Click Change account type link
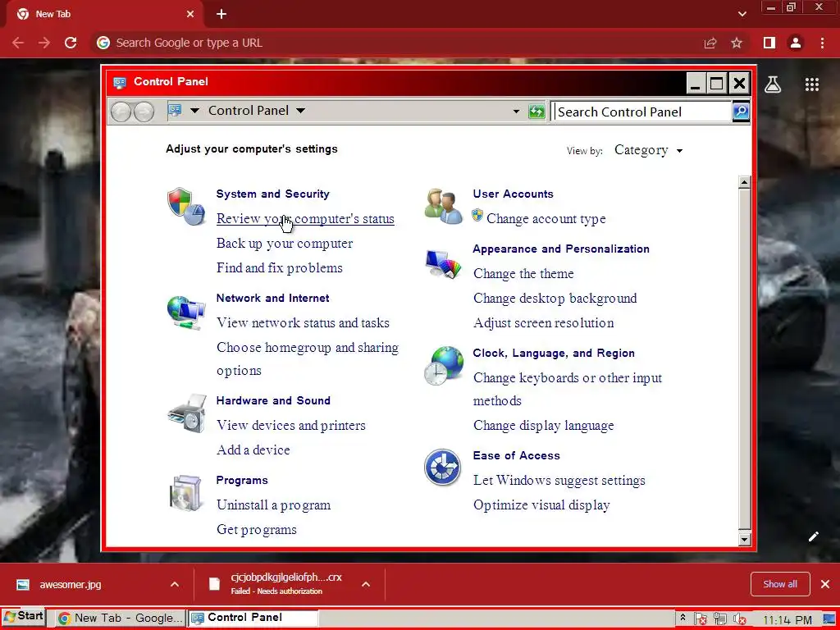 (546, 218)
